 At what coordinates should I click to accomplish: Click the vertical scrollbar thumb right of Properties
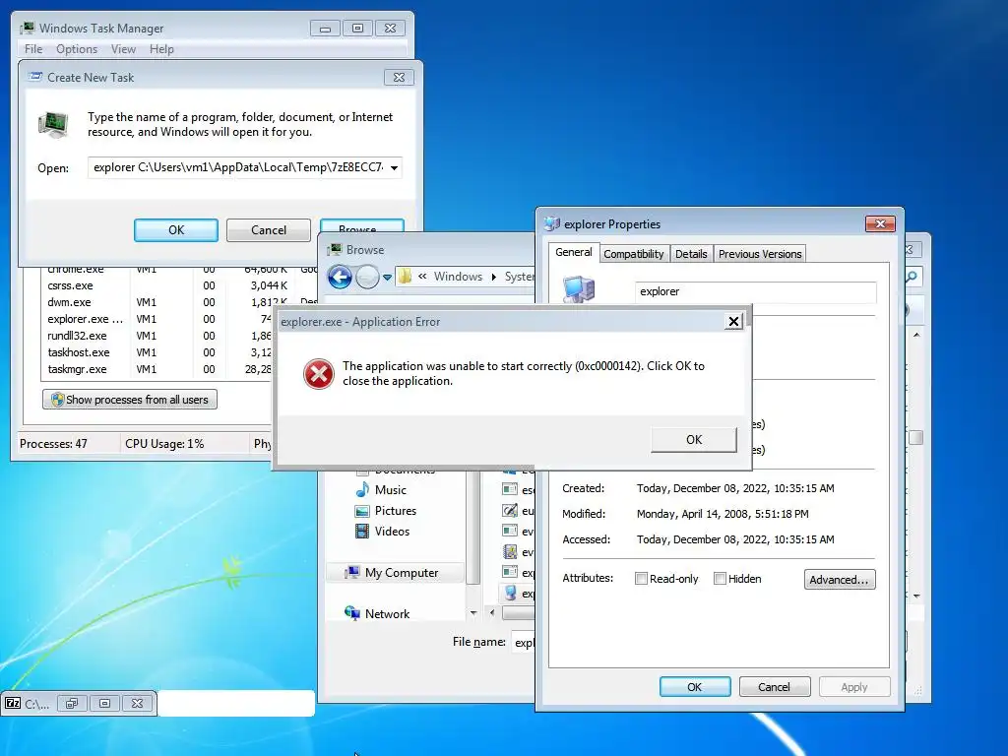pyautogui.click(x=916, y=438)
